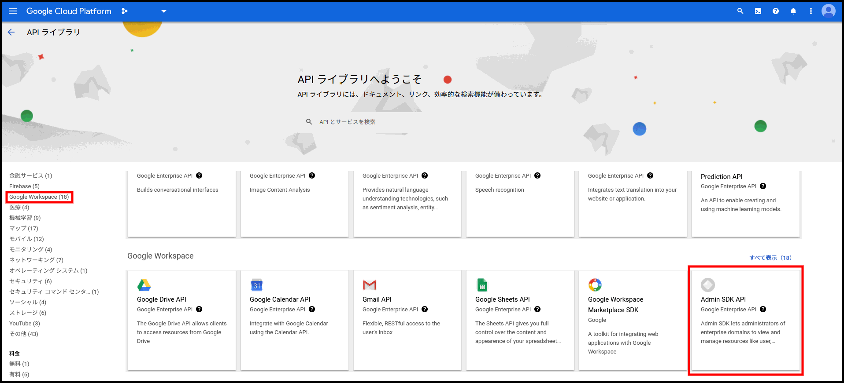The image size is (844, 383).
Task: Filter by YouTube (3)
Action: pyautogui.click(x=25, y=323)
